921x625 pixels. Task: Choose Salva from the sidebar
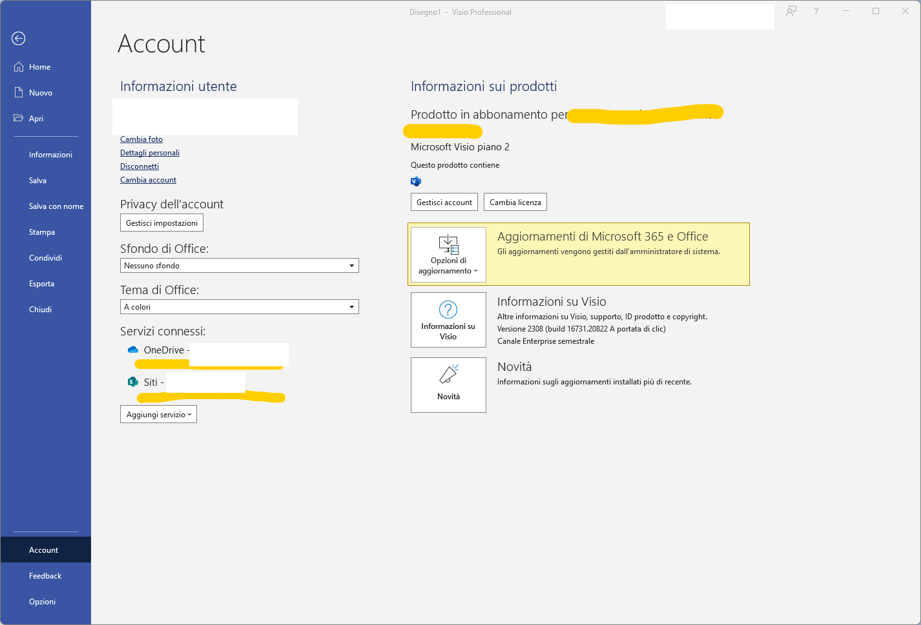click(46, 181)
